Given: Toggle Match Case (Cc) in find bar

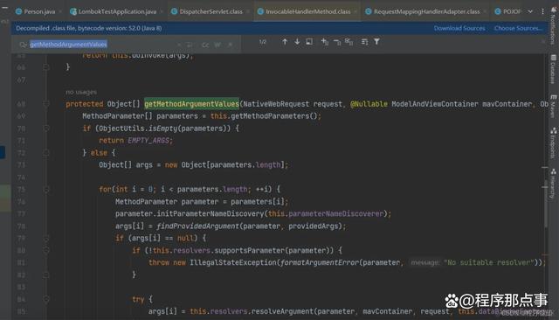Looking at the screenshot, I should pos(205,45).
